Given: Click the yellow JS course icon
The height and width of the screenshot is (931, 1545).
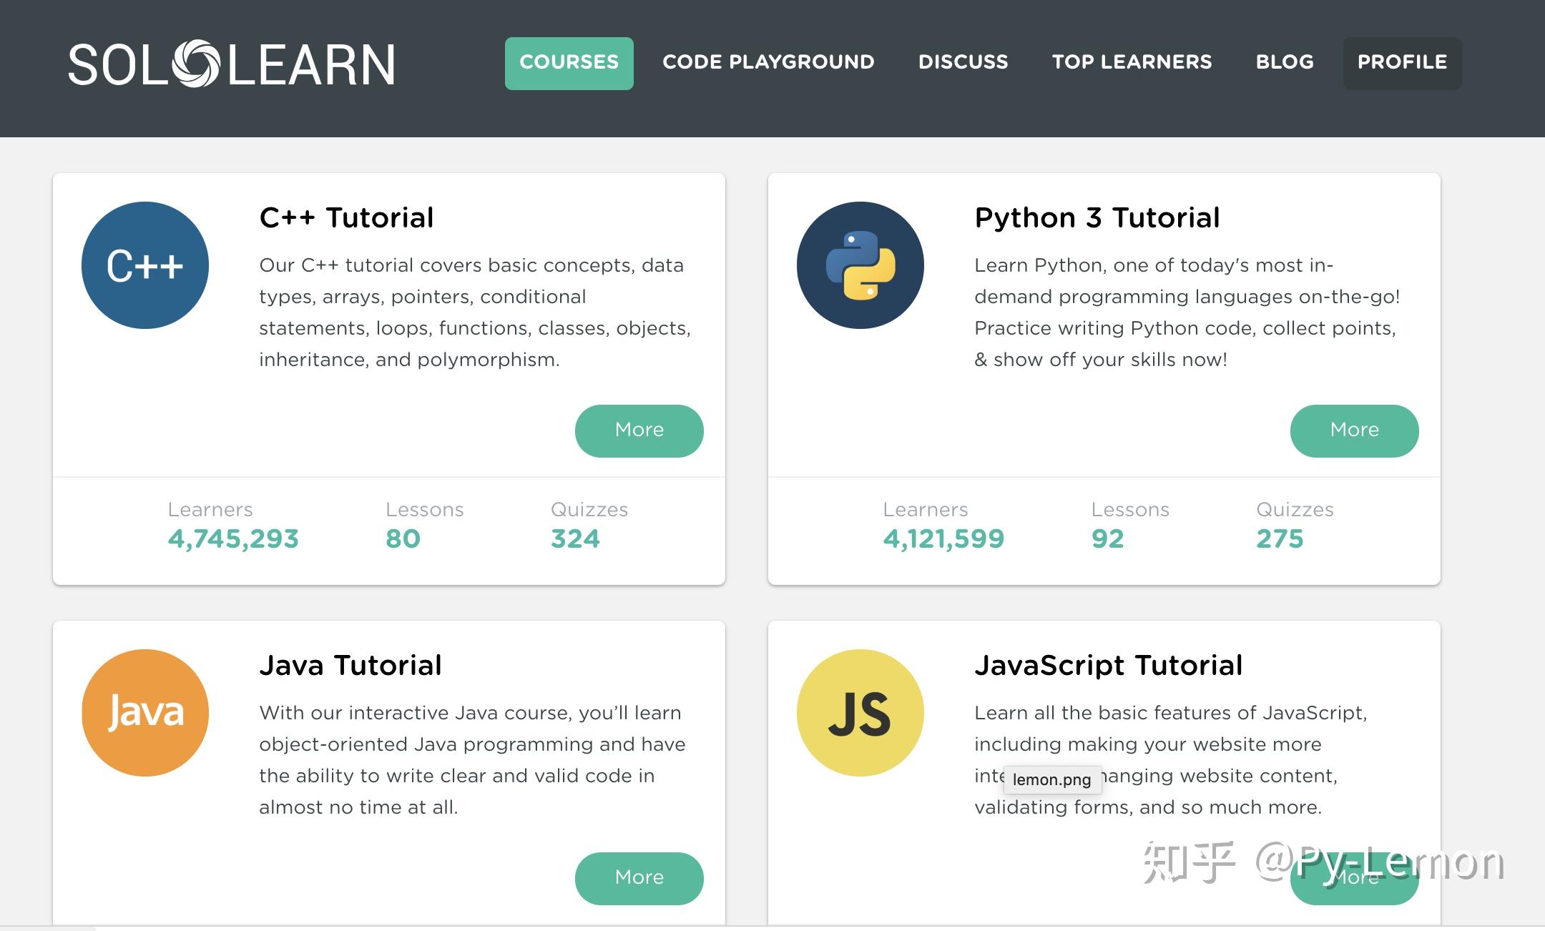Looking at the screenshot, I should pyautogui.click(x=860, y=713).
